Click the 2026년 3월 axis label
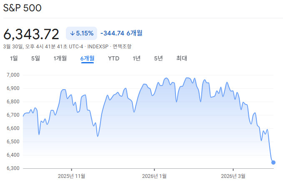The height and width of the screenshot is (185, 283). coord(233,176)
